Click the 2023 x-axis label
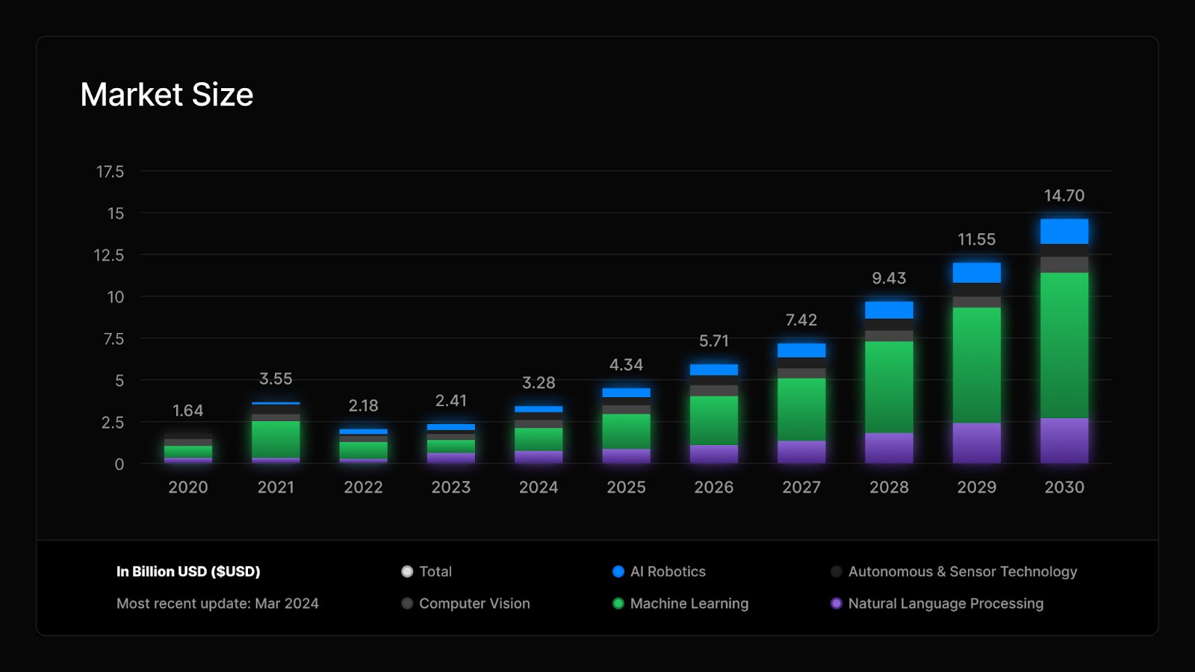This screenshot has width=1195, height=672. point(451,488)
